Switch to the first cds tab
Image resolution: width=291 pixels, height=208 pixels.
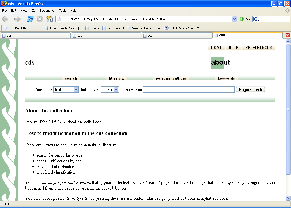click(35, 36)
